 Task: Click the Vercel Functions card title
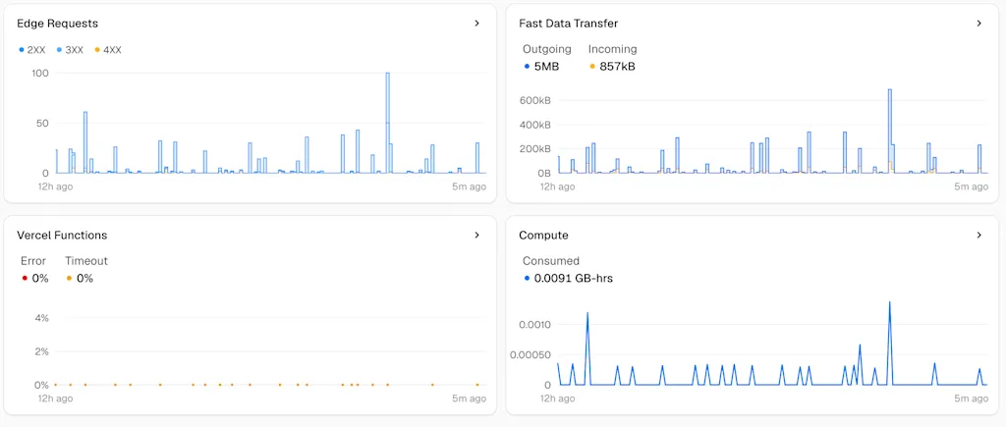click(62, 236)
